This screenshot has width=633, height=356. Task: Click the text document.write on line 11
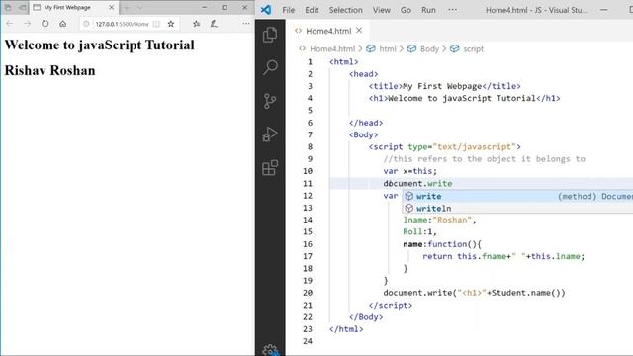tap(417, 183)
